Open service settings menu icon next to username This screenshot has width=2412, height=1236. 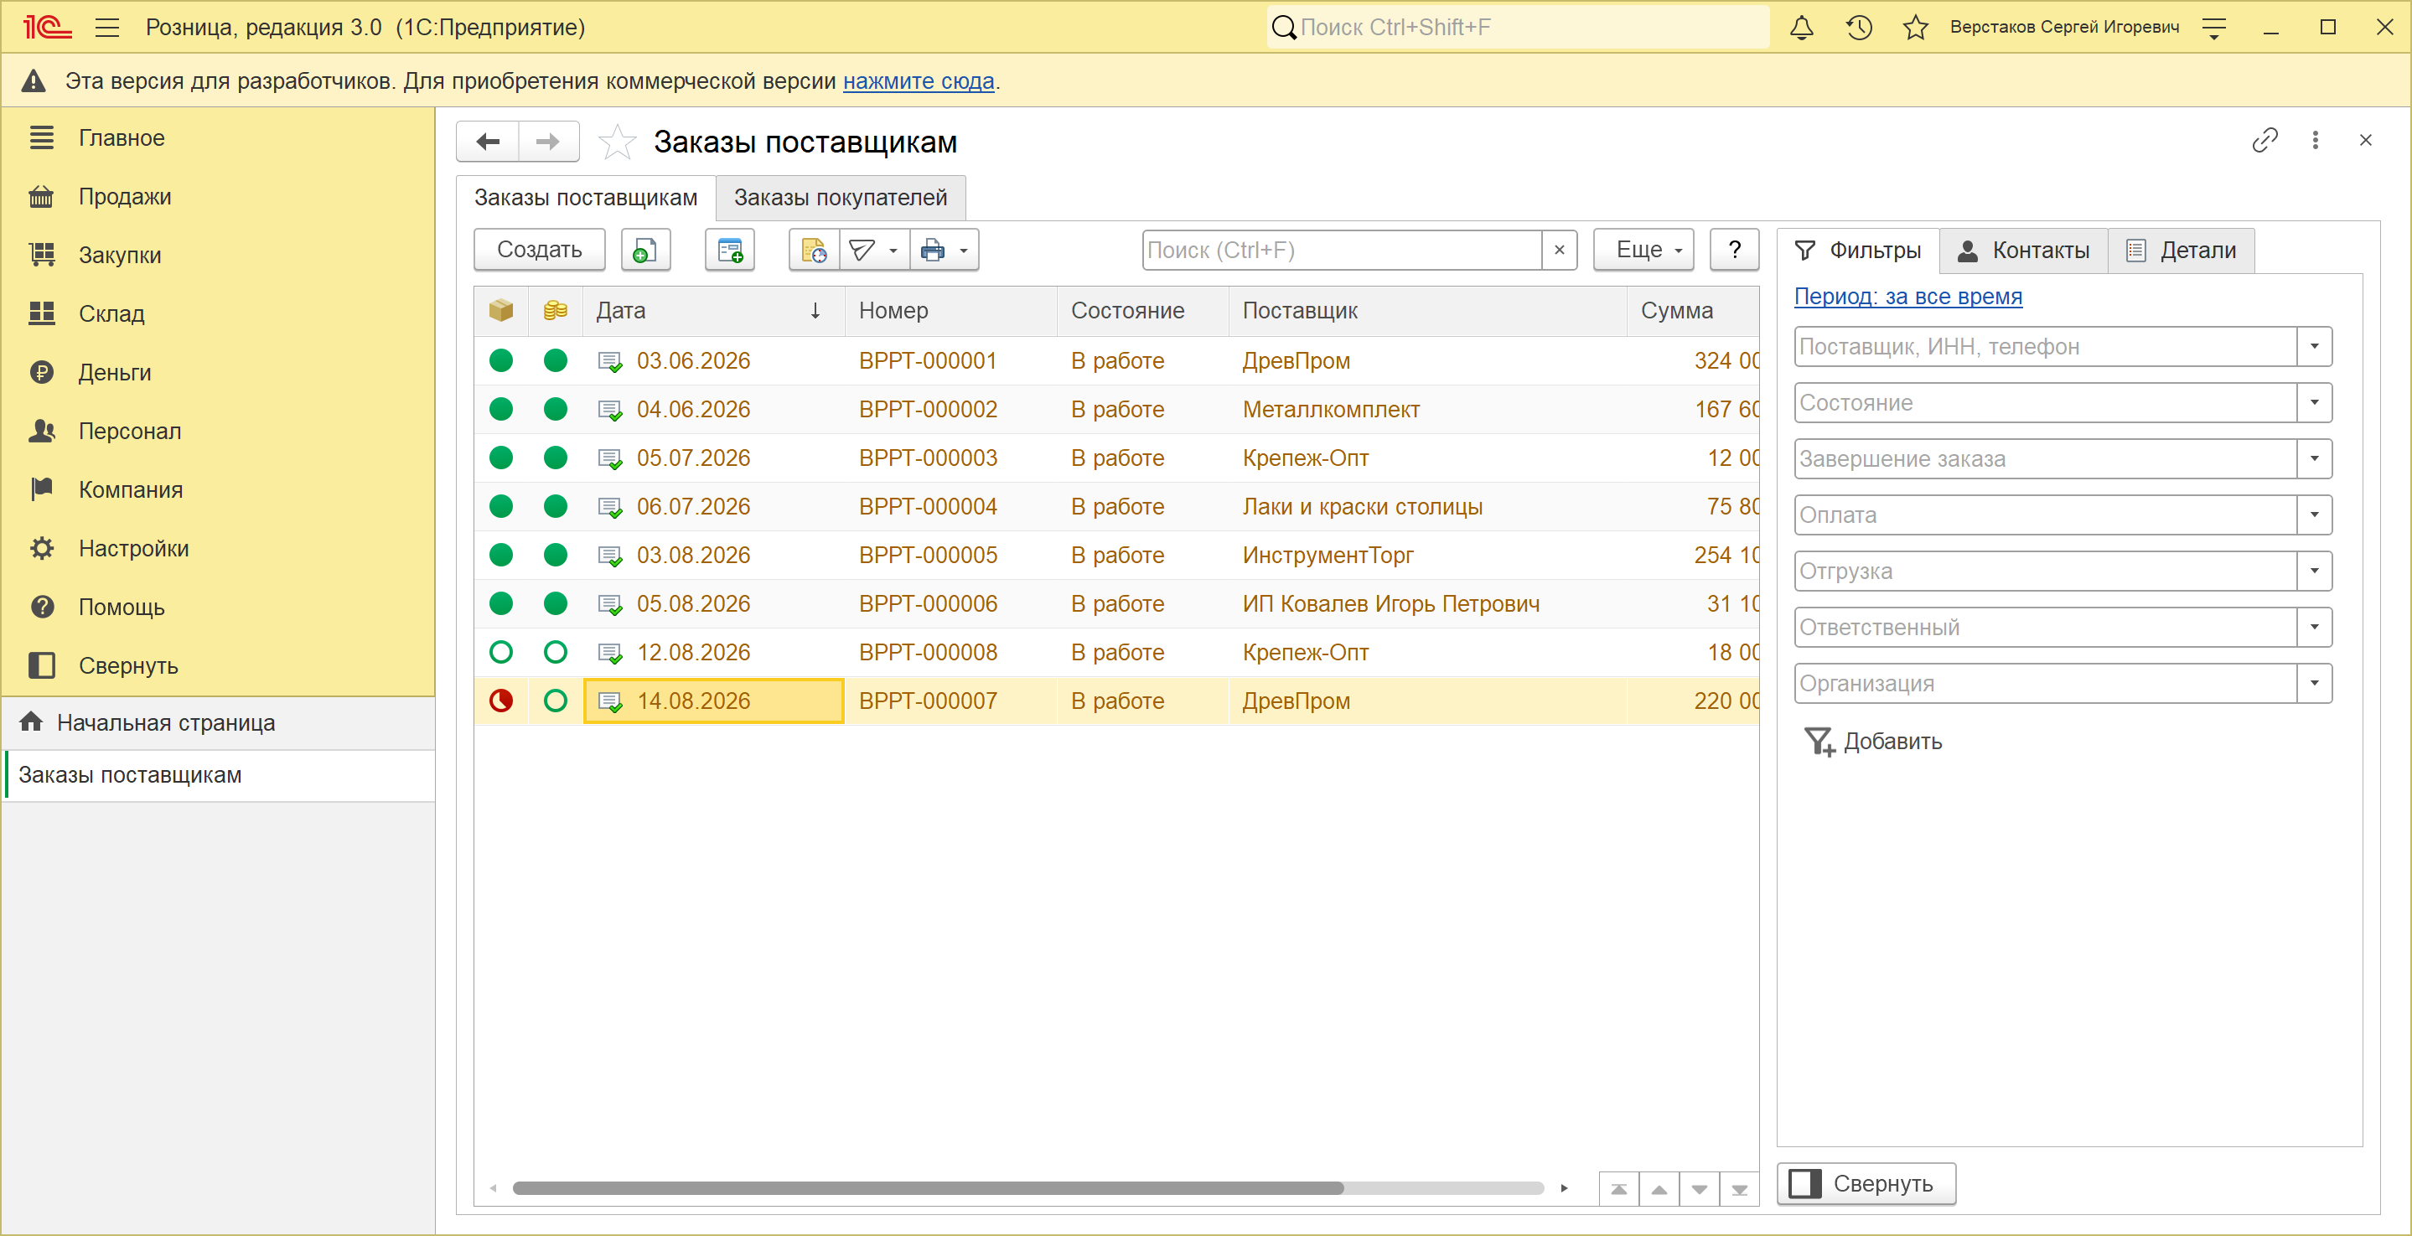pyautogui.click(x=2214, y=27)
